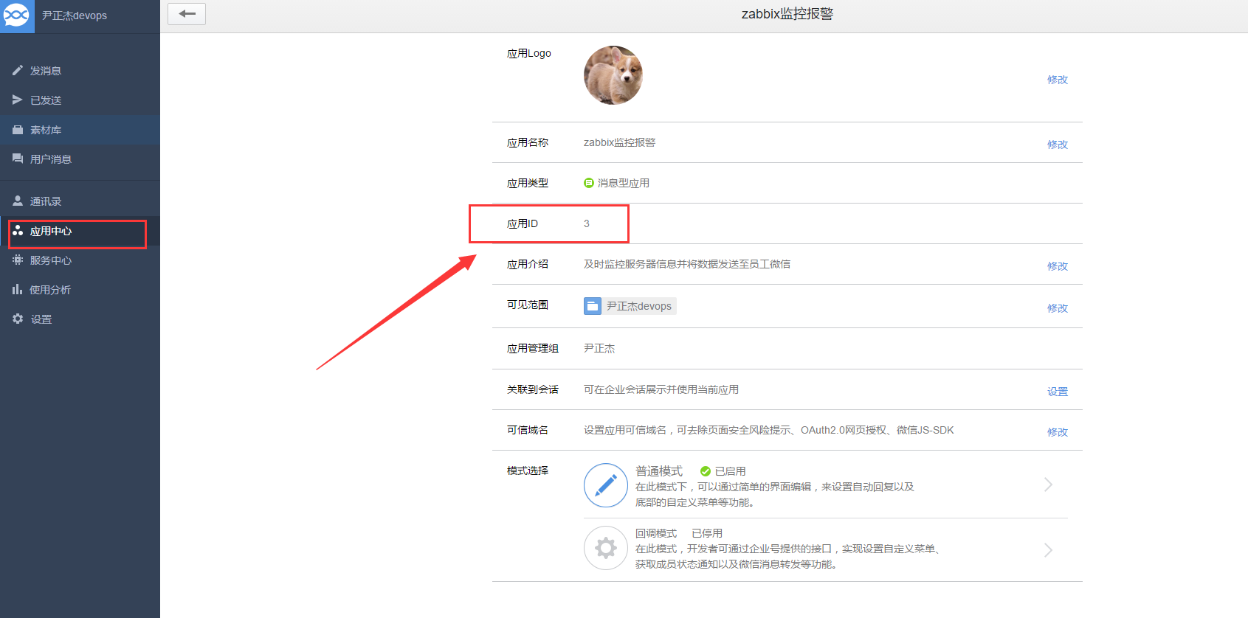The width and height of the screenshot is (1248, 618).
Task: Click the gear icon beside 设置
Action: click(x=18, y=319)
